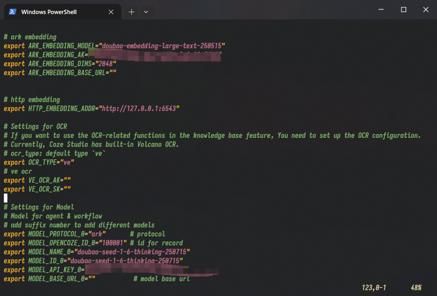Click the OCR_TYPE="ve" line
This screenshot has height=296, width=437.
click(x=39, y=162)
